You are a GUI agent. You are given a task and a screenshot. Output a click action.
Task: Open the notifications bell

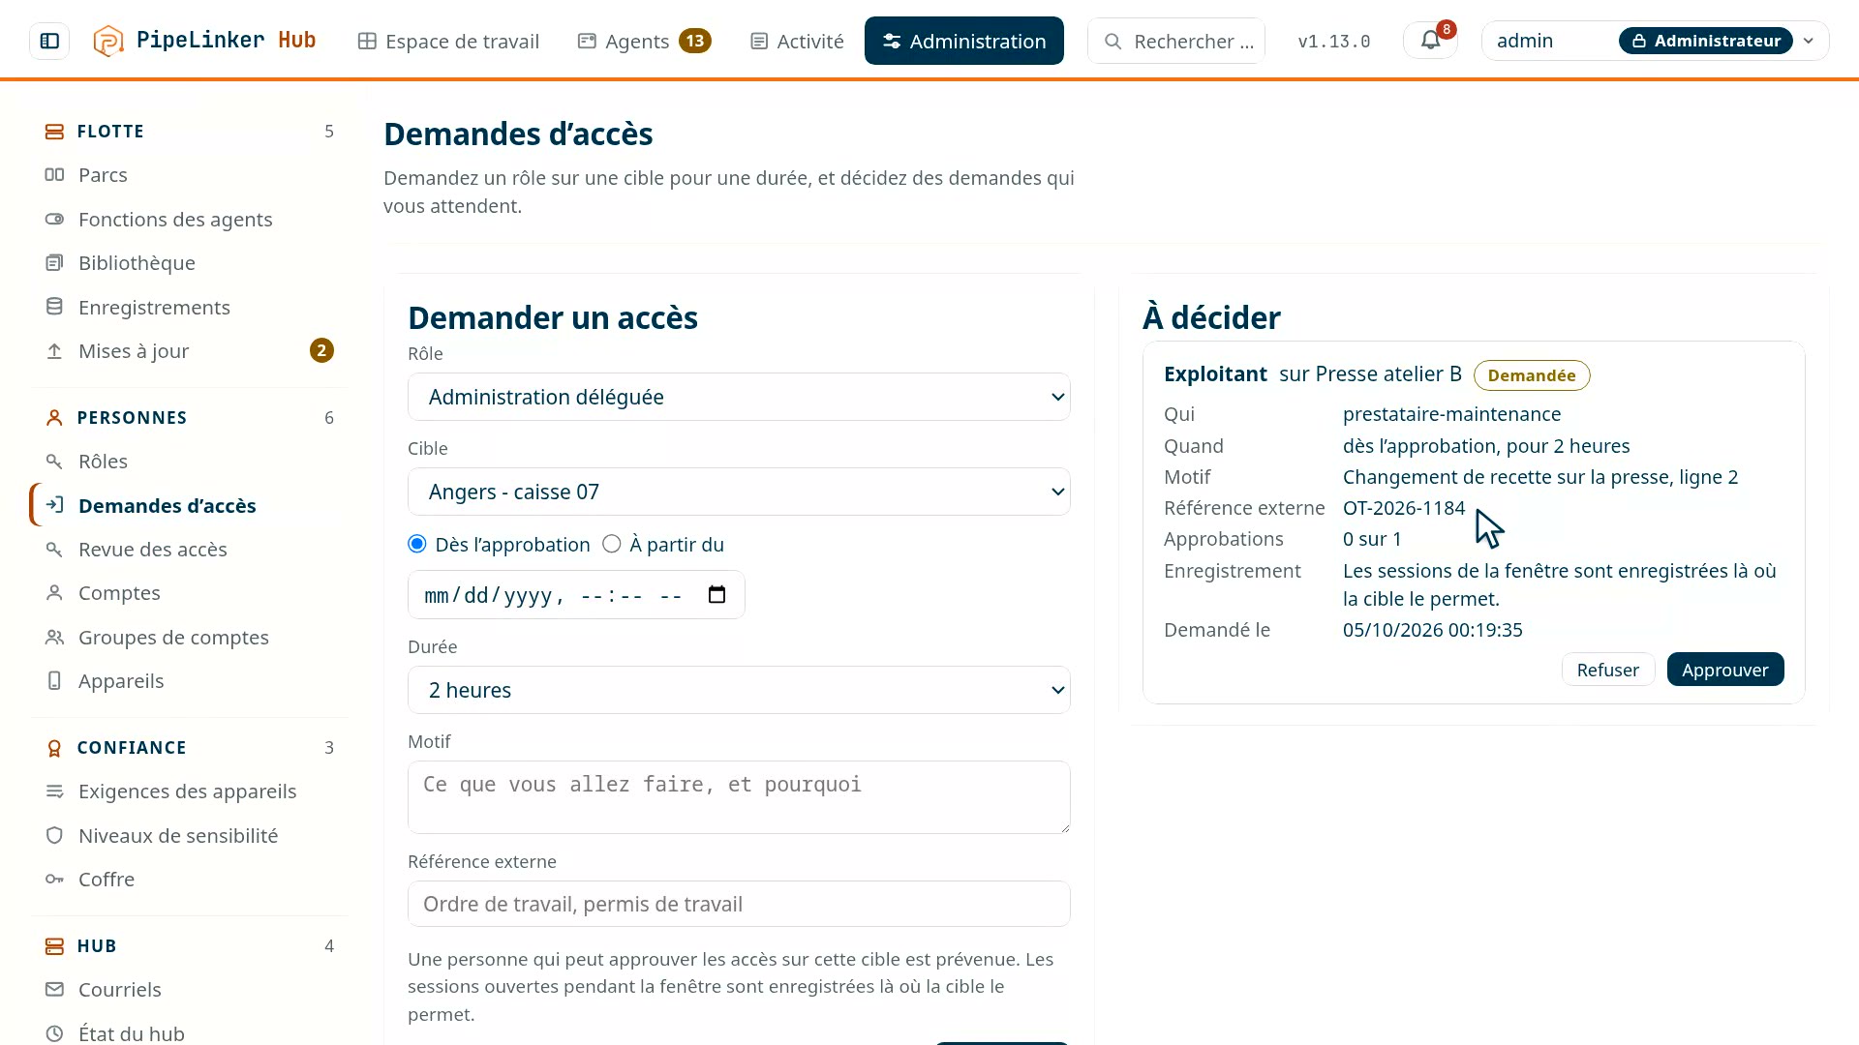1430,41
